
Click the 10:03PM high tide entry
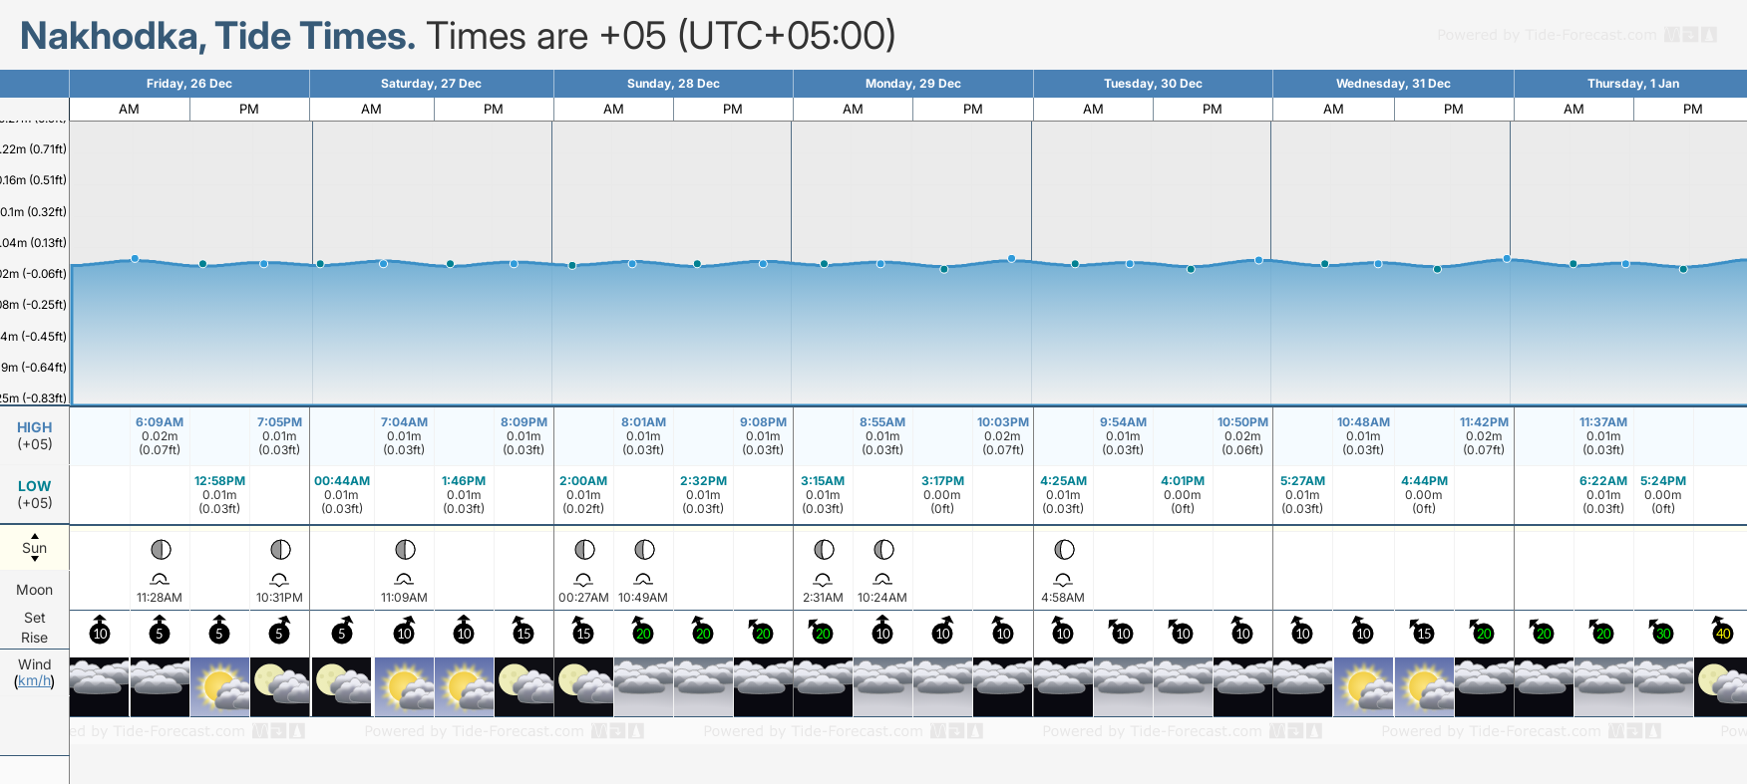click(1002, 435)
